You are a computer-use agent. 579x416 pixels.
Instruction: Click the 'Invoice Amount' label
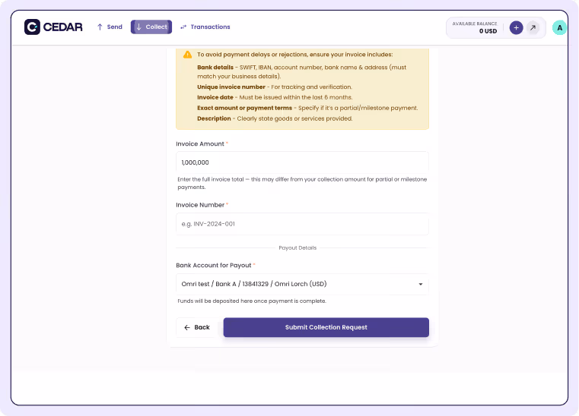[x=200, y=143]
